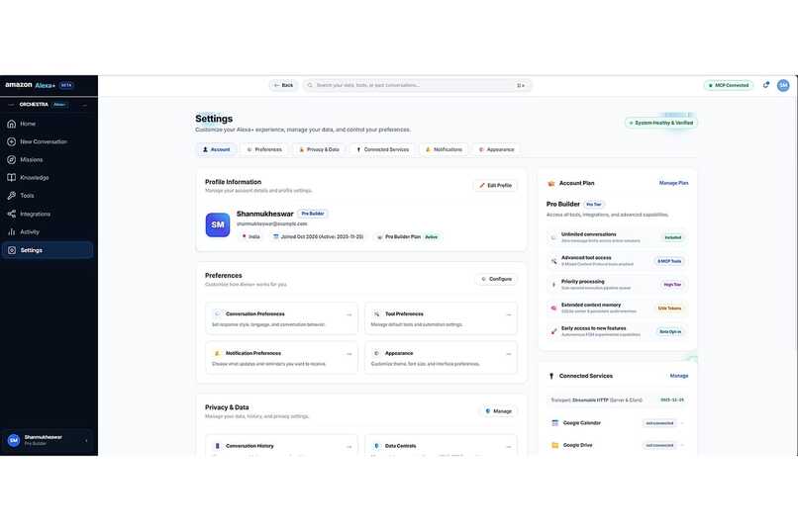This screenshot has height=531, width=798.
Task: Click the SM profile avatar in the header
Action: (x=783, y=85)
